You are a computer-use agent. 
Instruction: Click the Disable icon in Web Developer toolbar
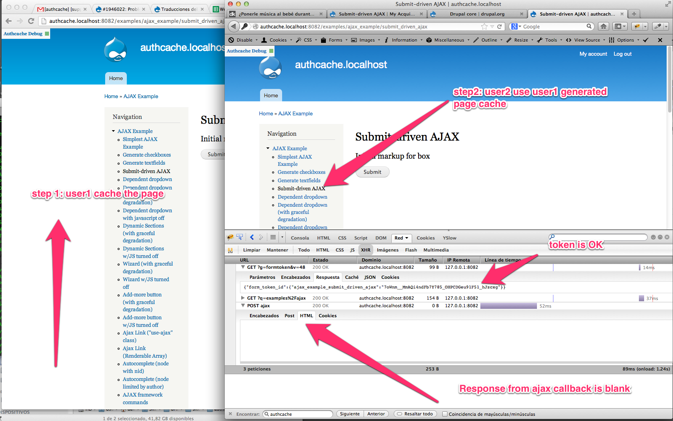pyautogui.click(x=231, y=40)
